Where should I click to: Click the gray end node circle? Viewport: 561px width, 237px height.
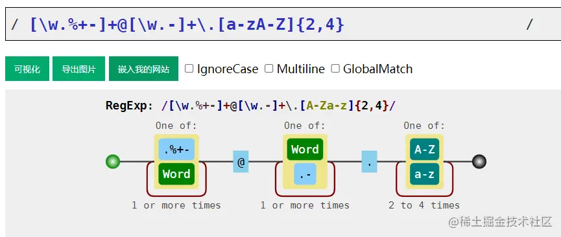click(x=479, y=162)
